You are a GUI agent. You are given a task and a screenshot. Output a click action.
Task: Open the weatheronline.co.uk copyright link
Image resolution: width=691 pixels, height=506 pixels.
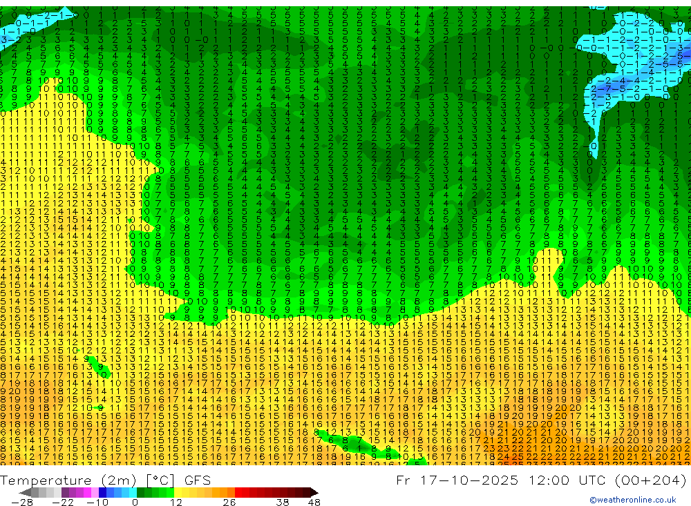633,500
